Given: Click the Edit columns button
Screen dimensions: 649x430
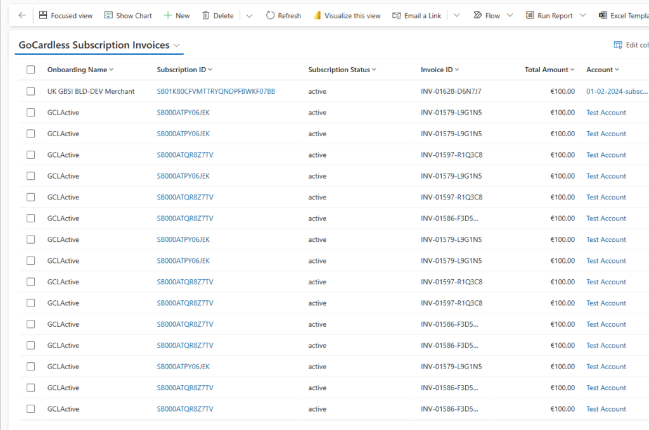Looking at the screenshot, I should click(631, 45).
